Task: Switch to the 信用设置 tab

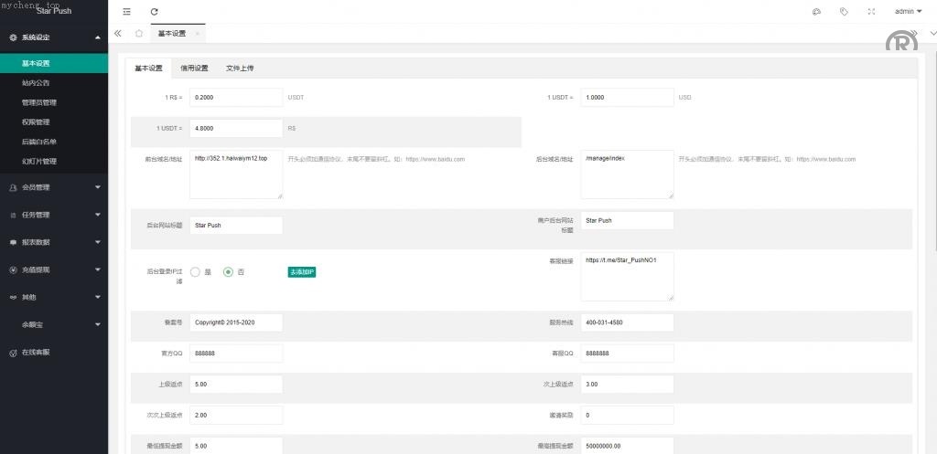Action: click(x=194, y=69)
